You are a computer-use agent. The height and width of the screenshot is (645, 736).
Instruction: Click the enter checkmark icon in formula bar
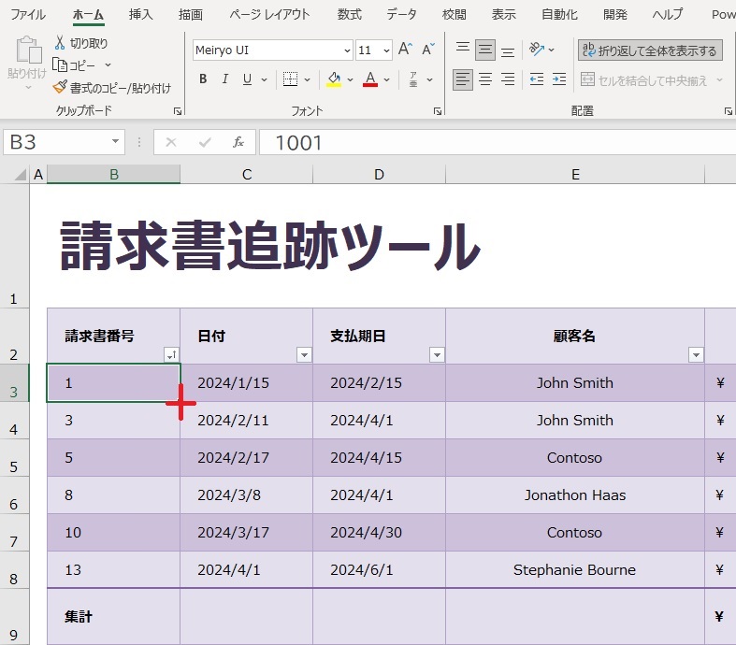pos(205,142)
